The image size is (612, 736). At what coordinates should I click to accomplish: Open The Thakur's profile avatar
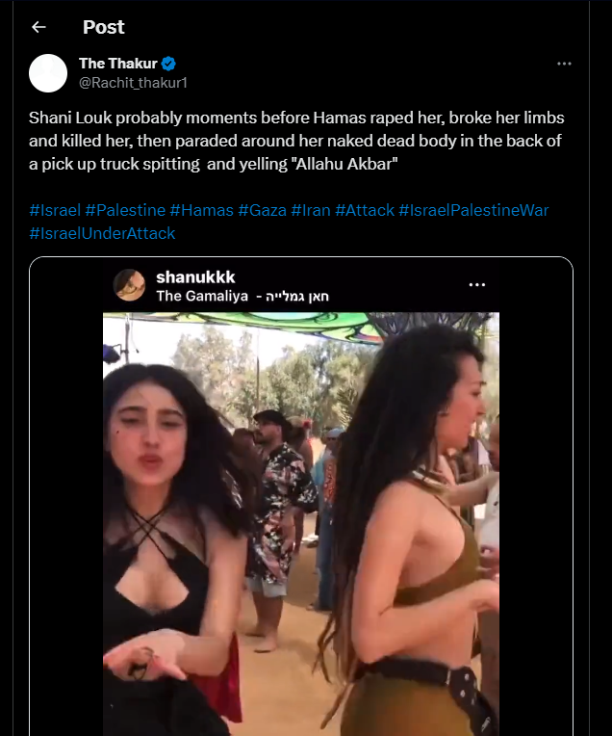(x=48, y=73)
